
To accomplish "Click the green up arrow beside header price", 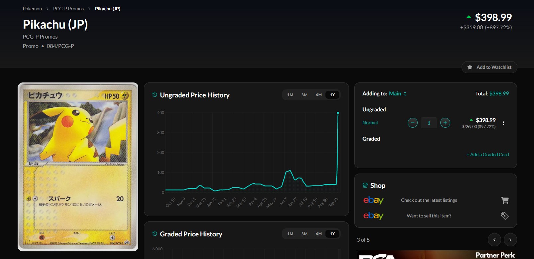I will 469,17.
